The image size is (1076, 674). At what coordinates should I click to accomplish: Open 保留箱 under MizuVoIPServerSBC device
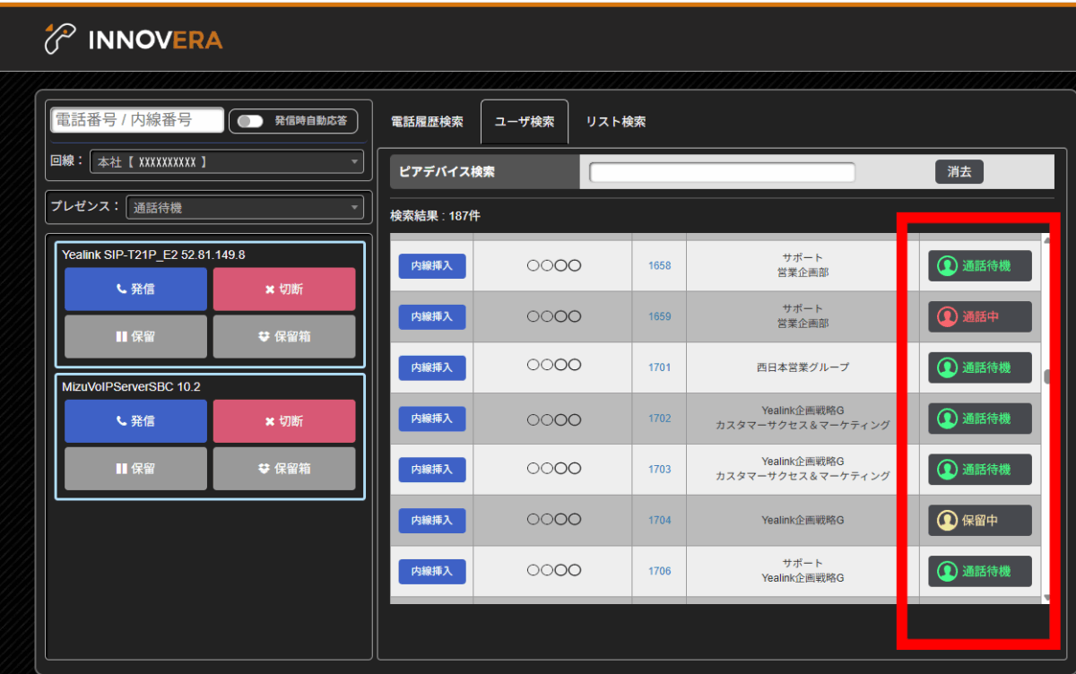click(284, 468)
